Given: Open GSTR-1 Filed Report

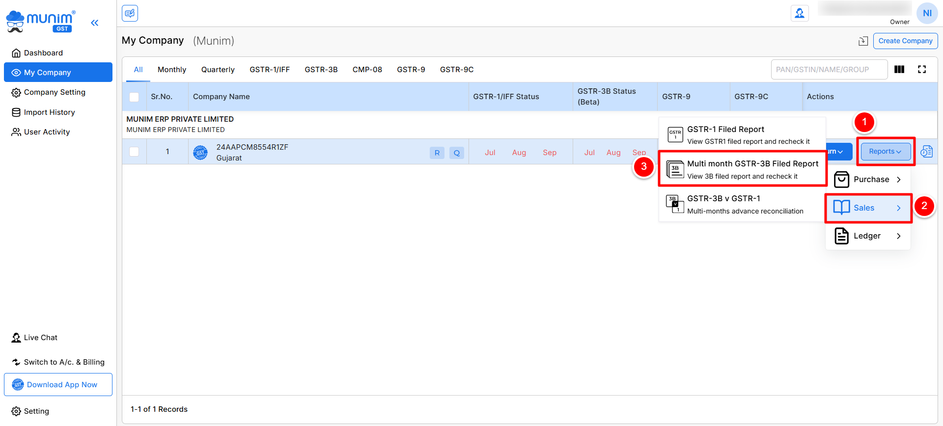Looking at the screenshot, I should point(742,135).
